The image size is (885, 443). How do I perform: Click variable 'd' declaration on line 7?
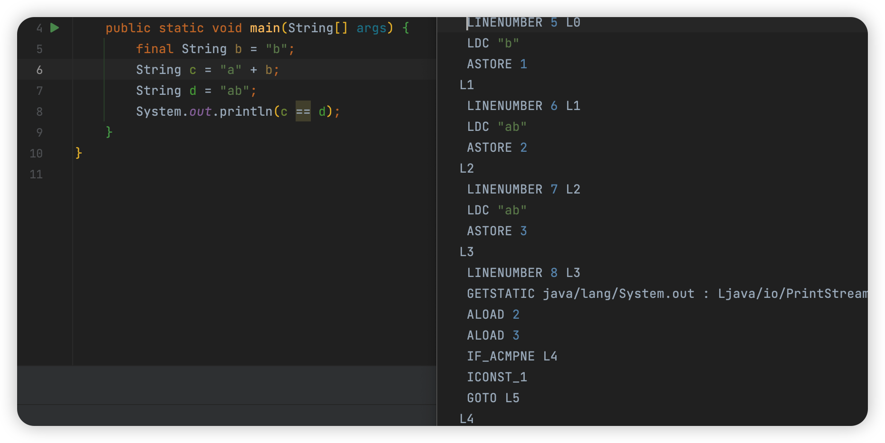tap(192, 91)
